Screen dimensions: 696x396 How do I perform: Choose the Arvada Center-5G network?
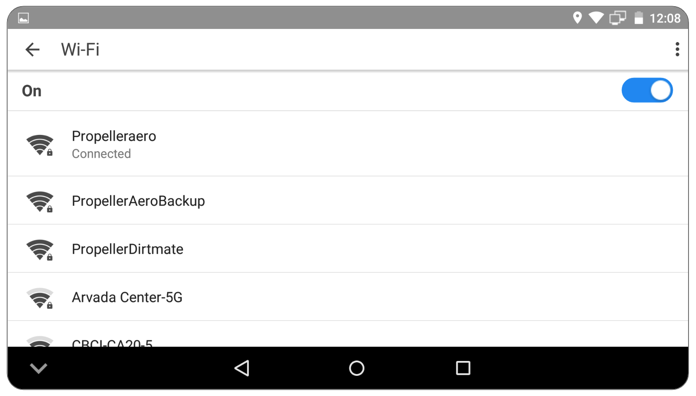[348, 297]
